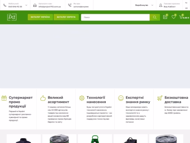Click 'Експертні знання ринку' heading
This screenshot has height=143, width=190.
(138, 100)
